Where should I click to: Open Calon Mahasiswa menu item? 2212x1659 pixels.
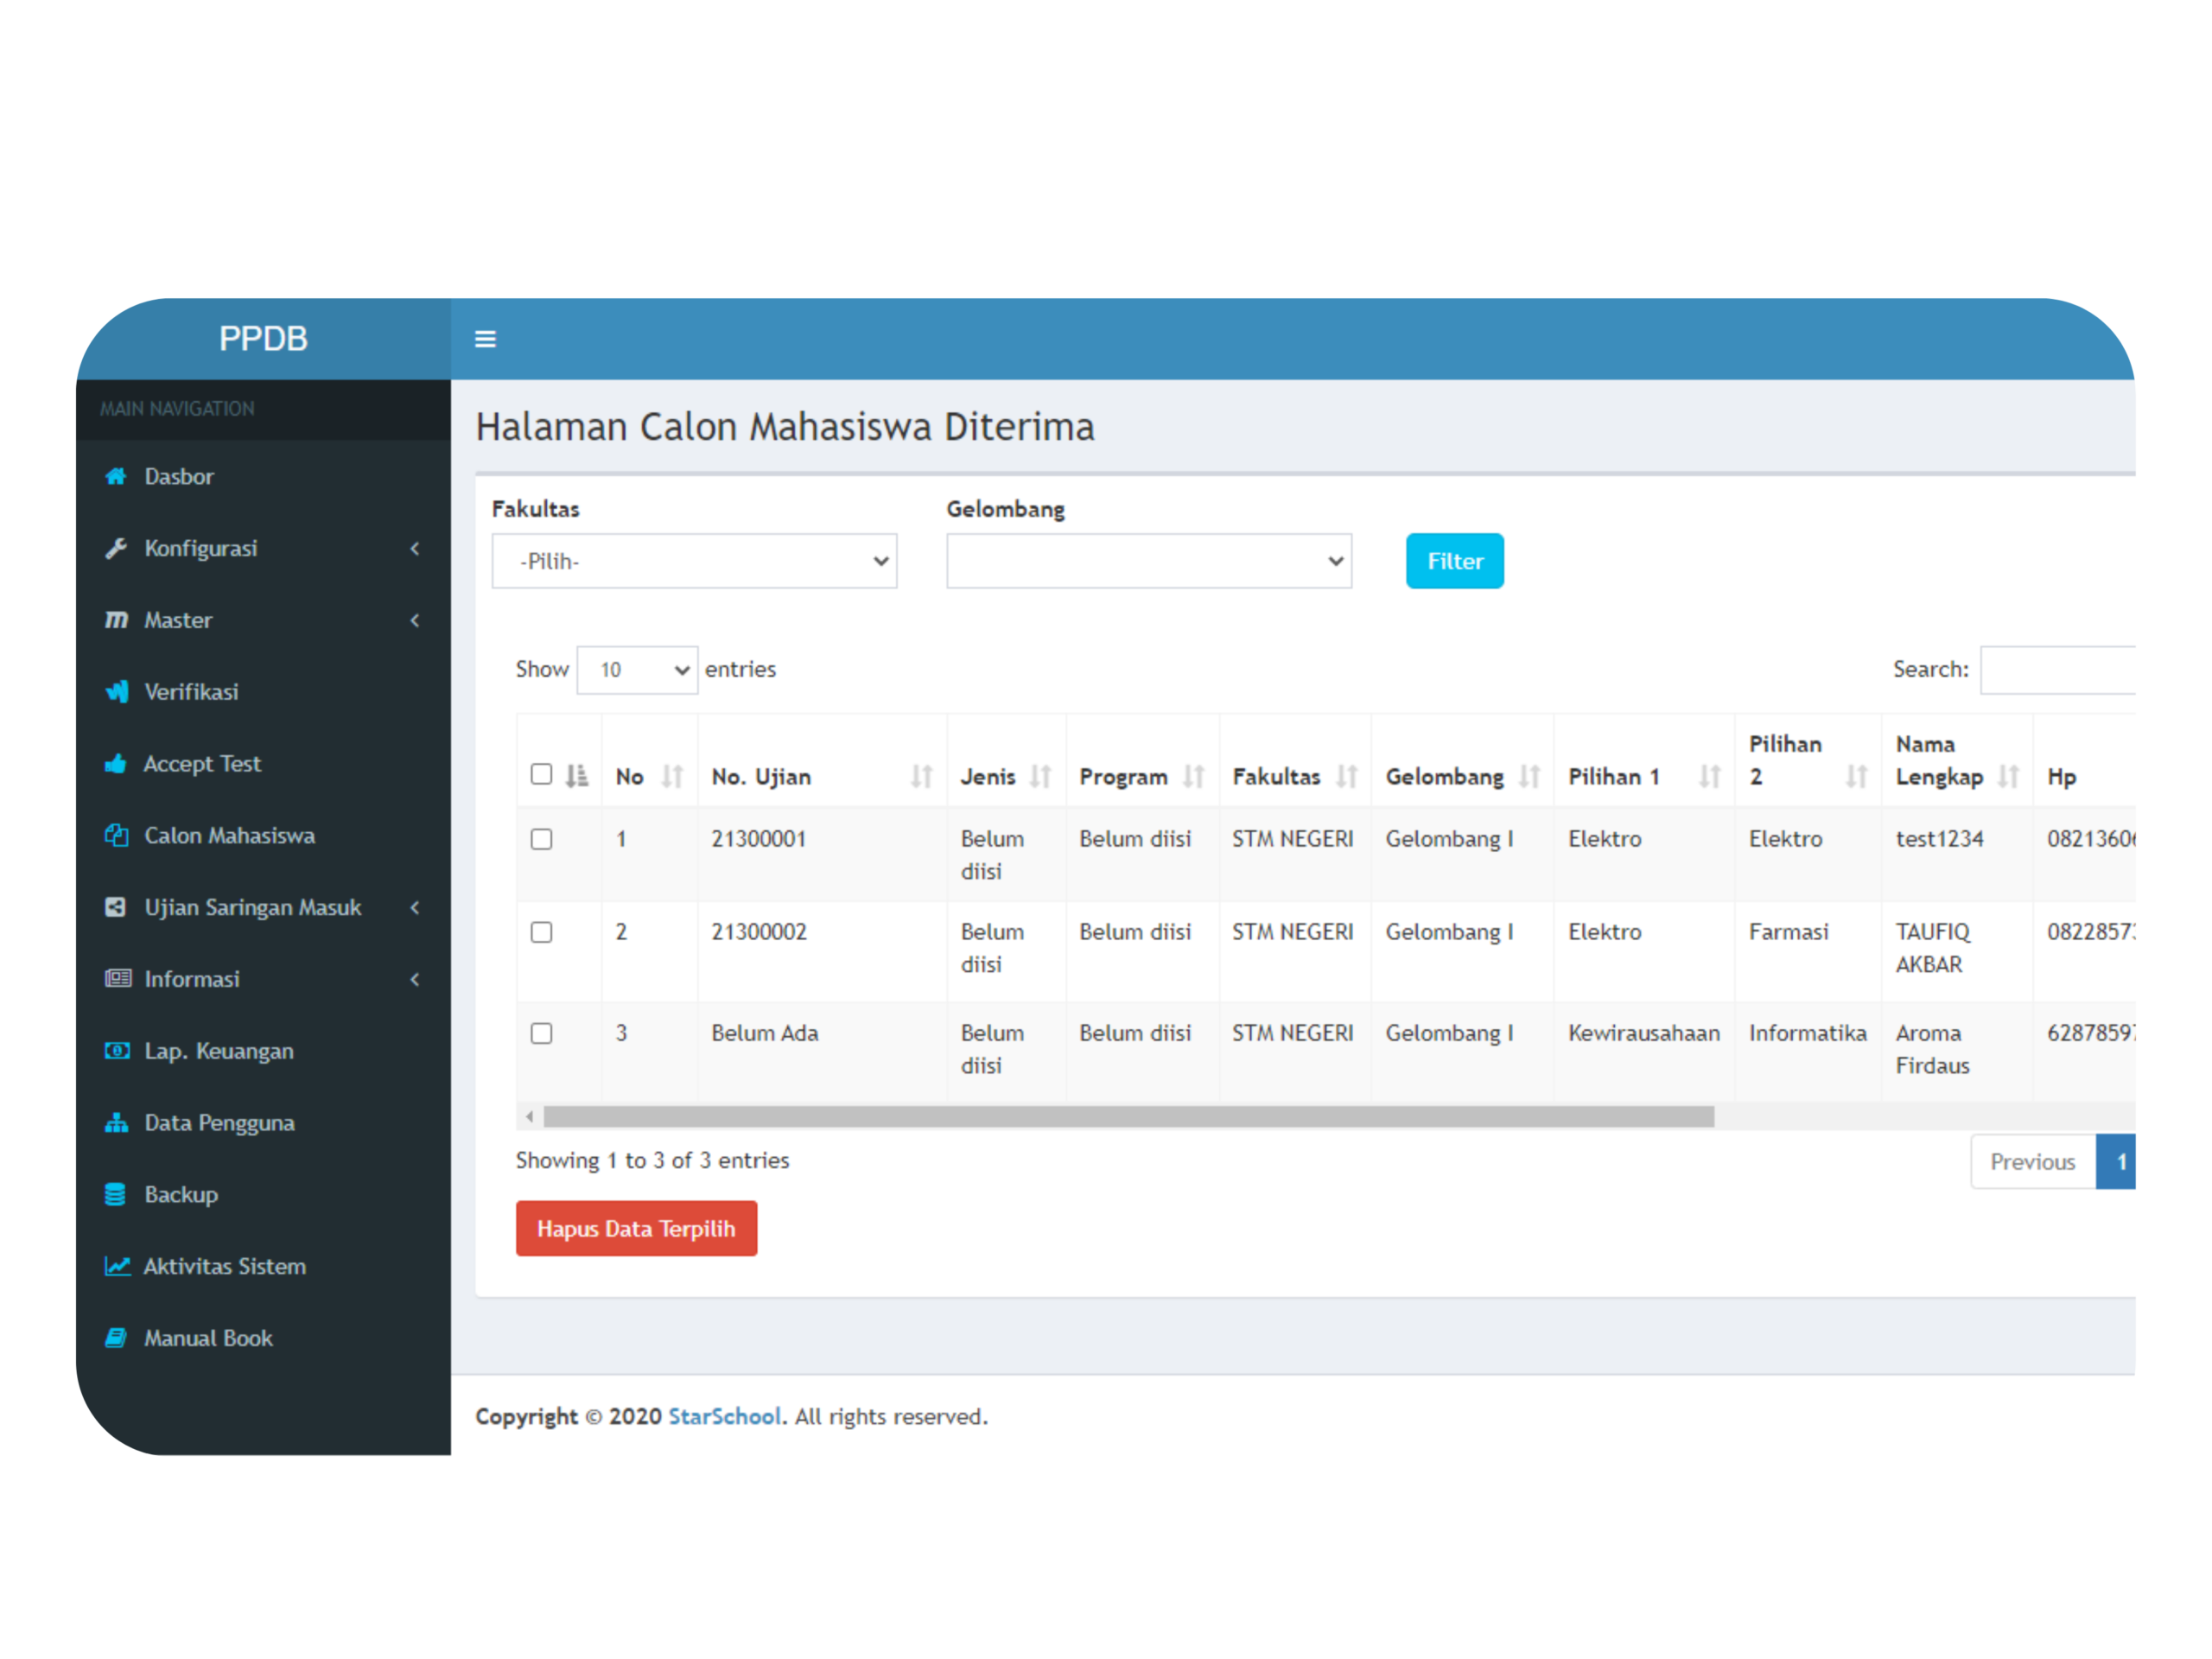pyautogui.click(x=229, y=836)
